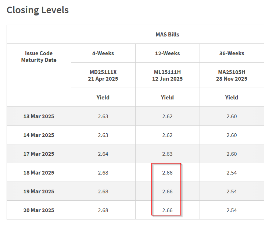Image resolution: width=276 pixels, height=225 pixels.
Task: Click 12-Weeks yield 2.66 for 19 Mar
Action: pyautogui.click(x=167, y=191)
